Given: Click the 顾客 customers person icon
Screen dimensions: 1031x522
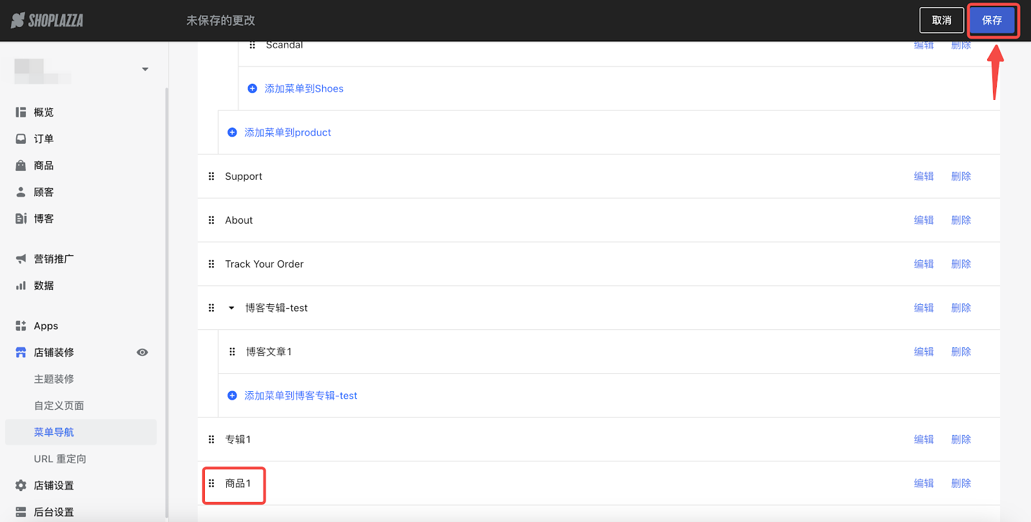Looking at the screenshot, I should [x=21, y=192].
